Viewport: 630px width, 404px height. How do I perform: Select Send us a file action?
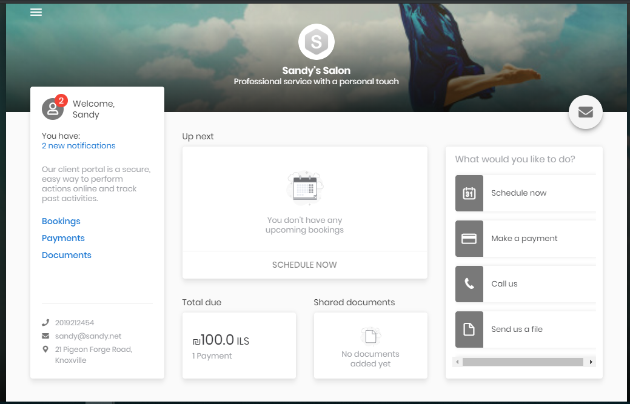tap(526, 329)
